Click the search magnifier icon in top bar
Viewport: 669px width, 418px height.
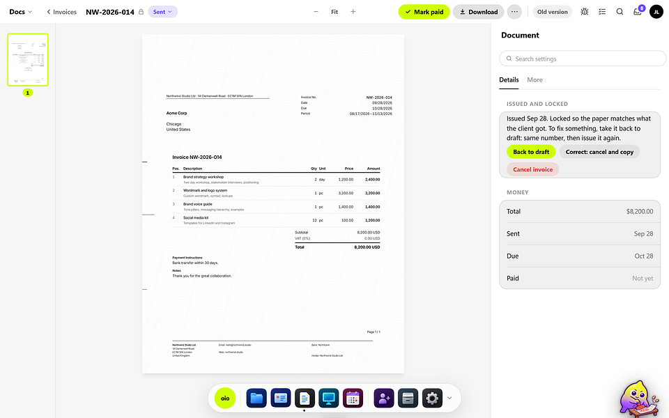tap(620, 12)
